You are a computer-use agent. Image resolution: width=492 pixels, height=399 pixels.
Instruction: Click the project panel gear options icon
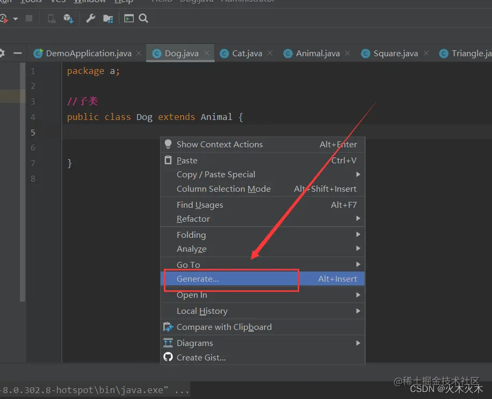[x=2, y=53]
